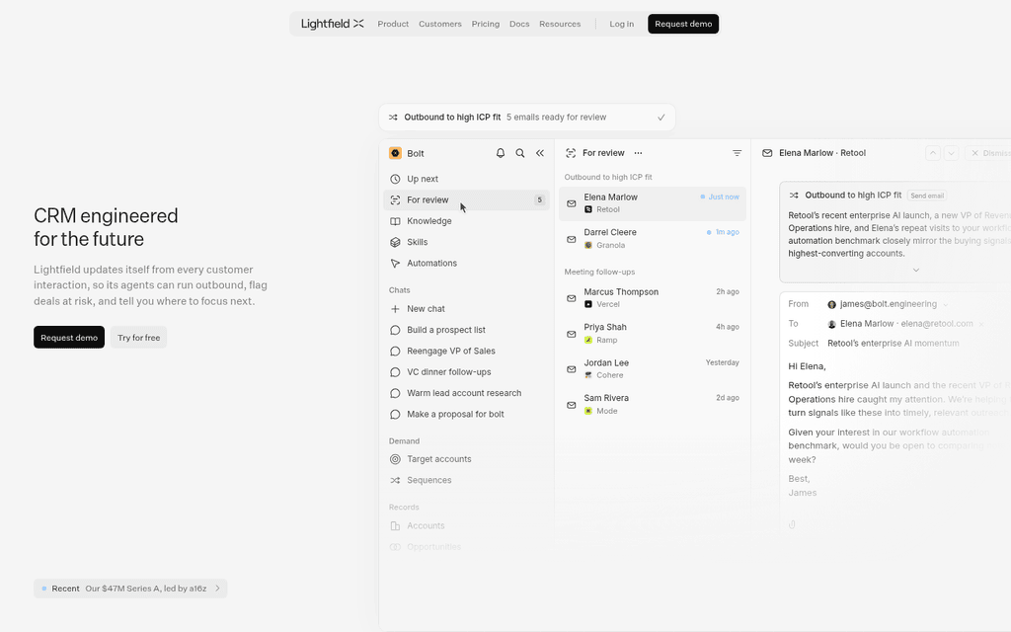The image size is (1011, 632).
Task: Click the Automations cursor icon
Action: coord(395,263)
